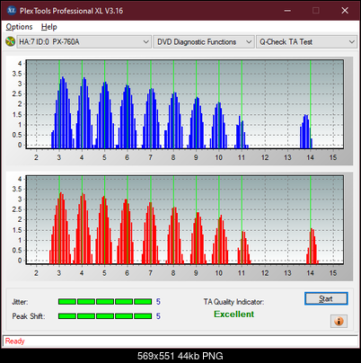The image size is (361, 363).
Task: Click the Peak Shift label
Action: point(29,316)
